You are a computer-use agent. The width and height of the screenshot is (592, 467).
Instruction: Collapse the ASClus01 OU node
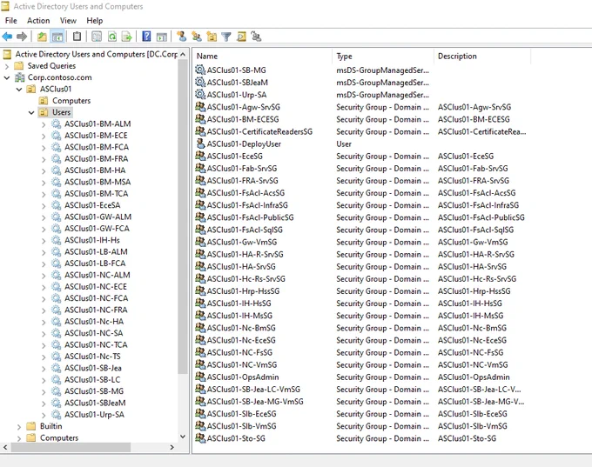point(19,90)
